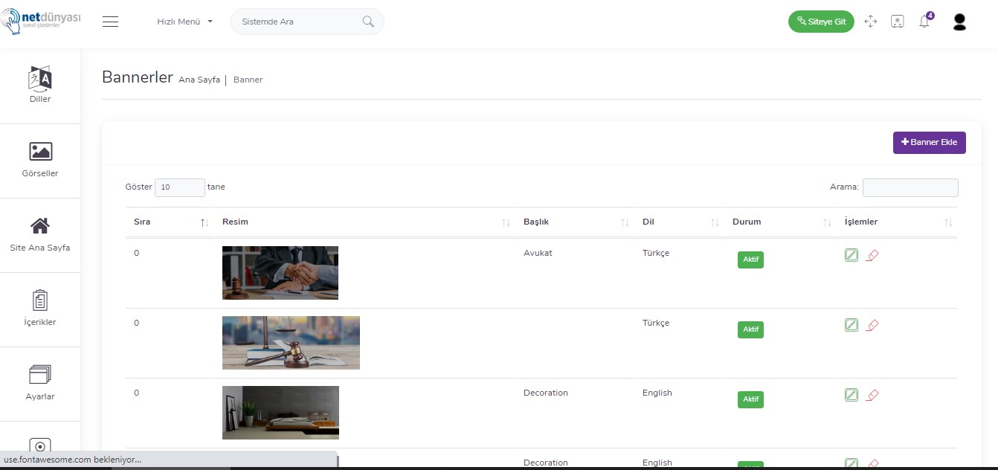Edit the untitled Türkçe banner row

point(851,325)
